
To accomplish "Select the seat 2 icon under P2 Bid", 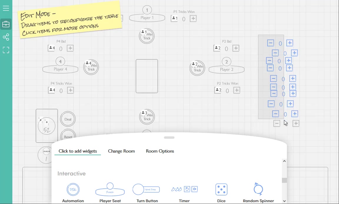I will tap(217, 48).
